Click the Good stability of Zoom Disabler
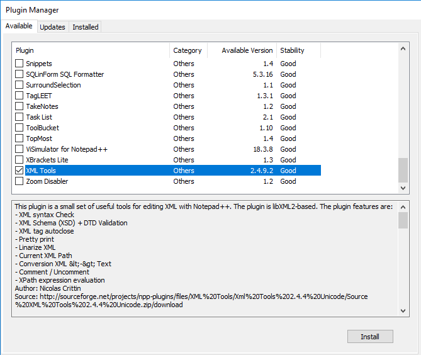This screenshot has height=355, width=421. (288, 181)
